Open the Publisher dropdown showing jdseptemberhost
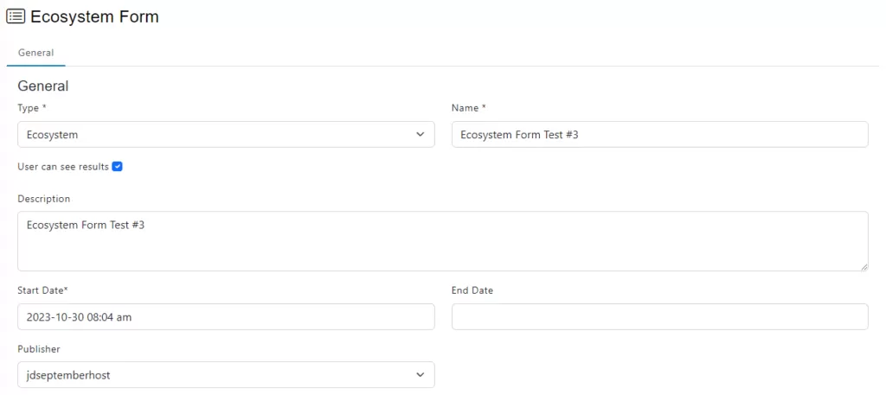Screen dimensions: 886x395 click(226, 374)
